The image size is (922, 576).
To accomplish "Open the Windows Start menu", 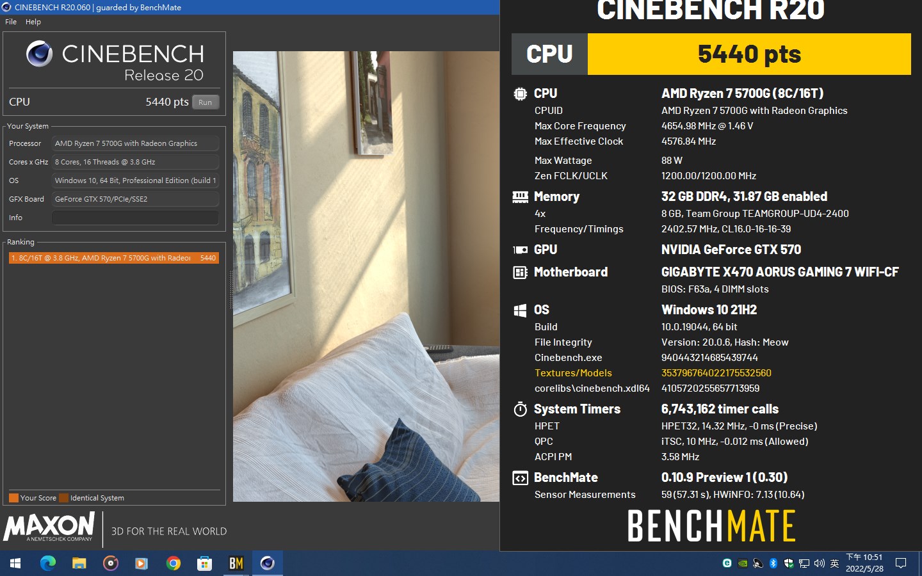I will pyautogui.click(x=15, y=563).
